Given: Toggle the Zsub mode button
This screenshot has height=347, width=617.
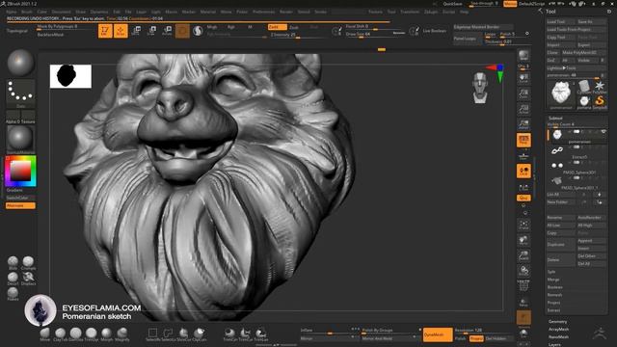Looking at the screenshot, I should point(294,27).
